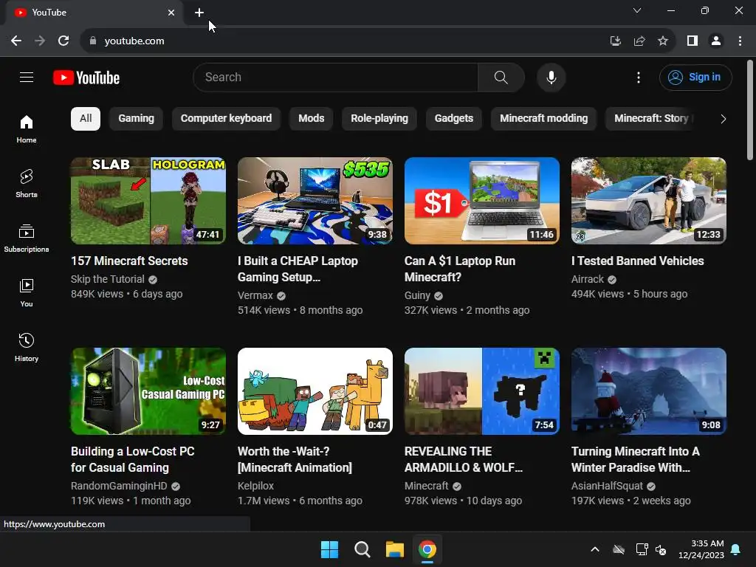Open Low-Cost Casual Gaming PC thumbnail
The height and width of the screenshot is (567, 756).
coord(148,391)
